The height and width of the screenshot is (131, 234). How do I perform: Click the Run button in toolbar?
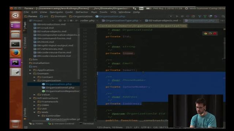177,16
